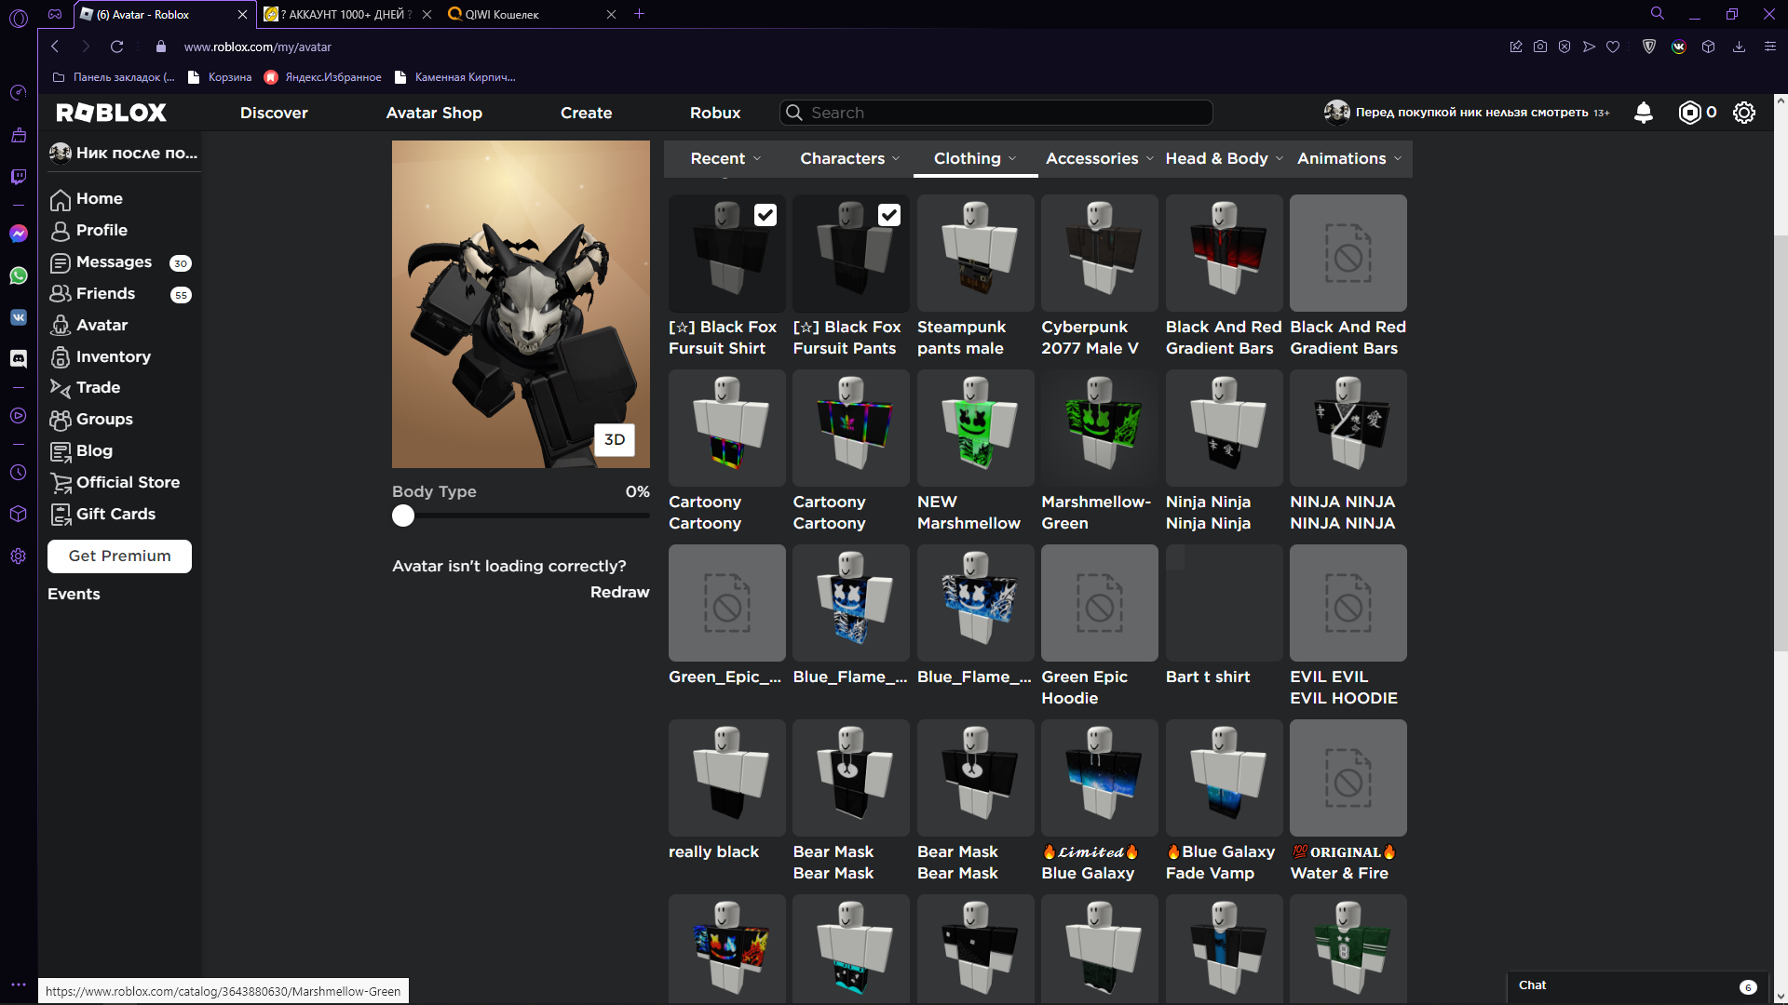Click the Roblox search field
Image resolution: width=1788 pixels, height=1005 pixels.
996,113
